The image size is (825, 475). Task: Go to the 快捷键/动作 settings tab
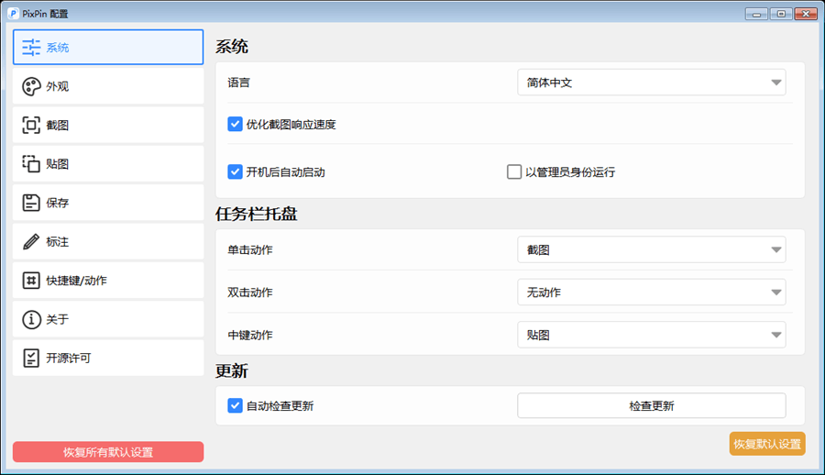(108, 281)
